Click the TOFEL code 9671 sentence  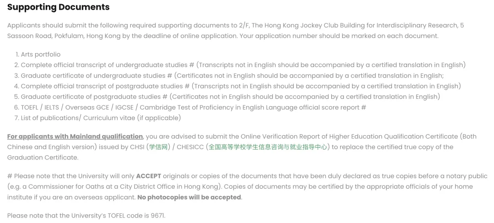86,216
